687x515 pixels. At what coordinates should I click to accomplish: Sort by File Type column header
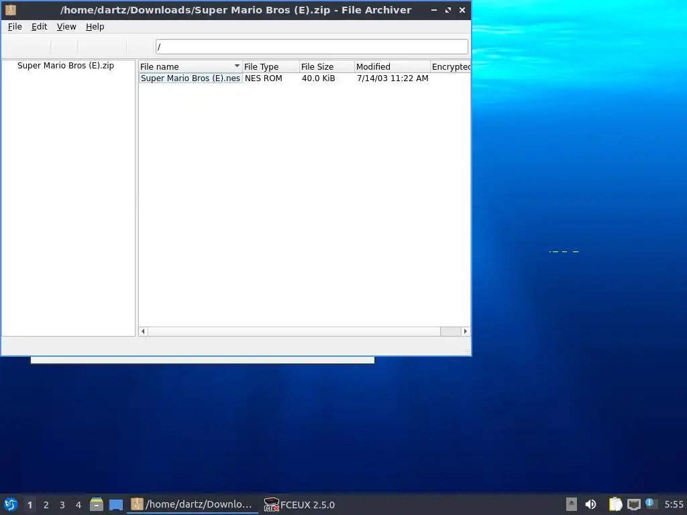point(271,66)
